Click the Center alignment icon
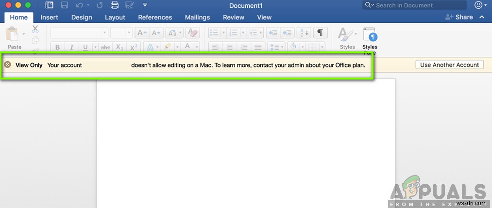The width and height of the screenshot is (492, 208). click(230, 48)
